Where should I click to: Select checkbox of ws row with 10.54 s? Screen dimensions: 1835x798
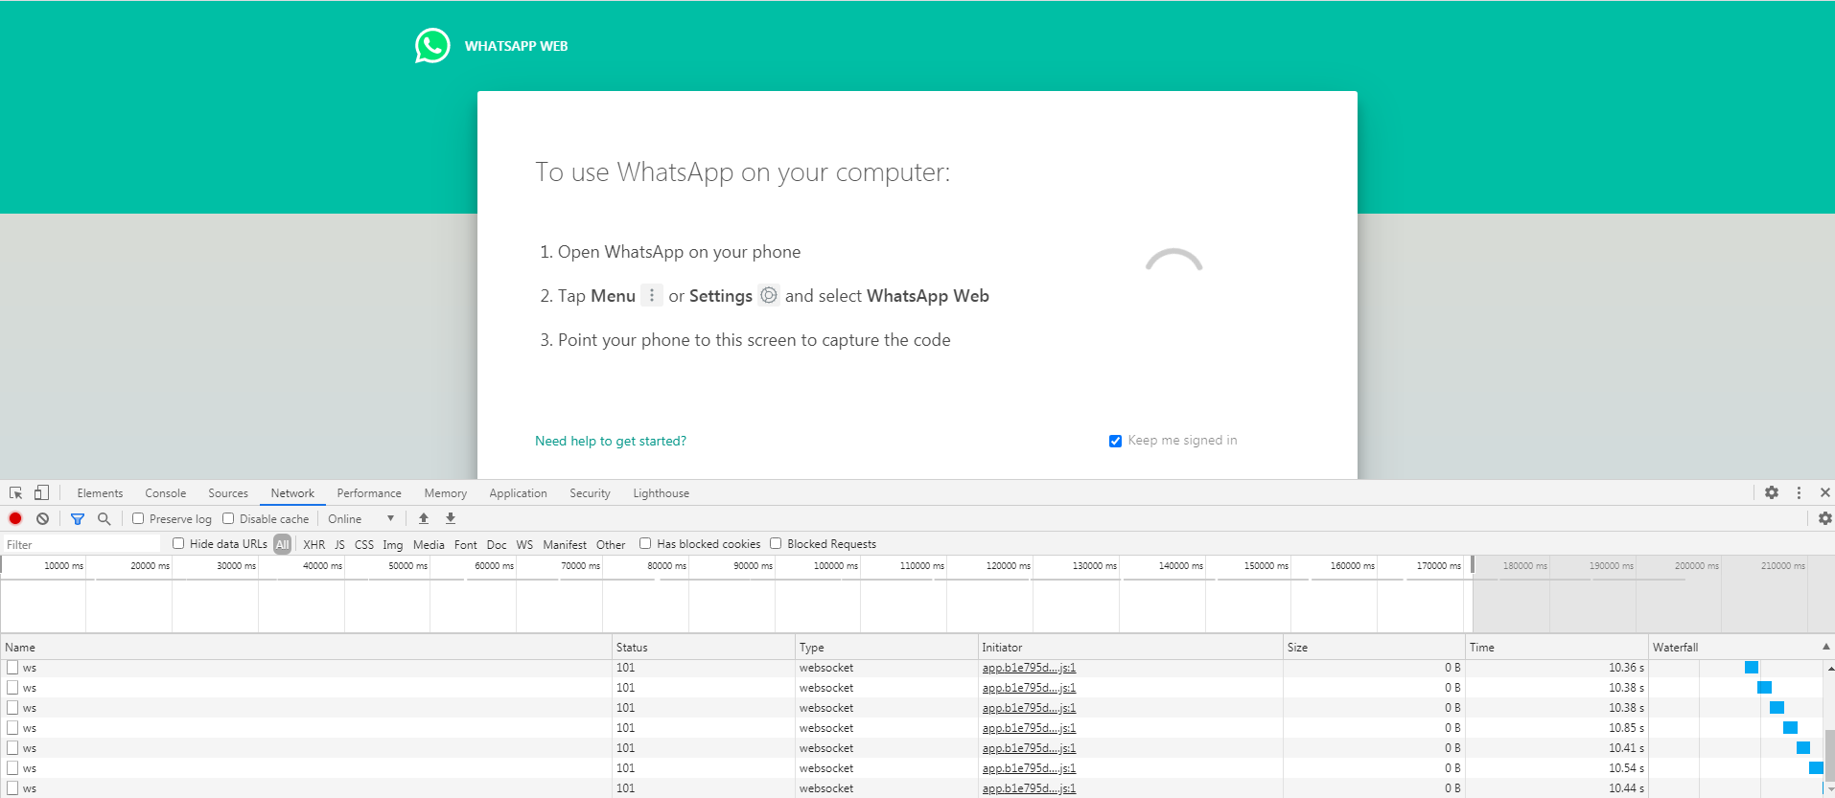click(x=12, y=768)
